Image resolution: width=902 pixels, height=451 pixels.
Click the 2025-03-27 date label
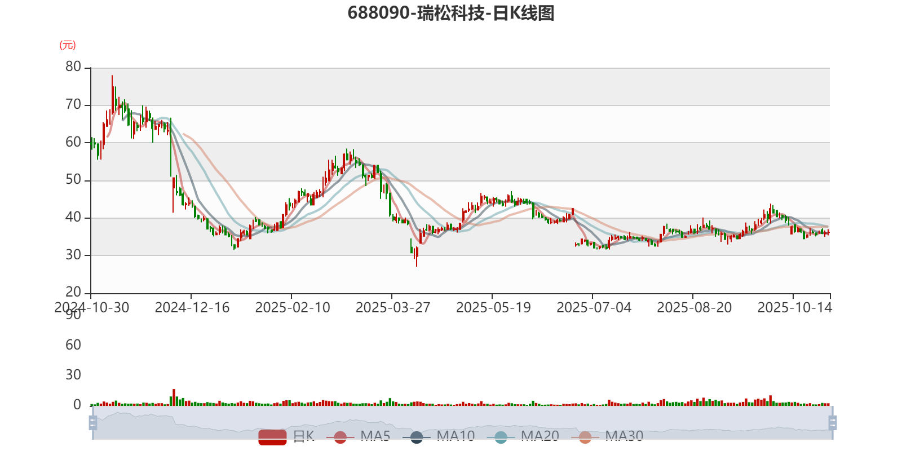[x=393, y=308]
